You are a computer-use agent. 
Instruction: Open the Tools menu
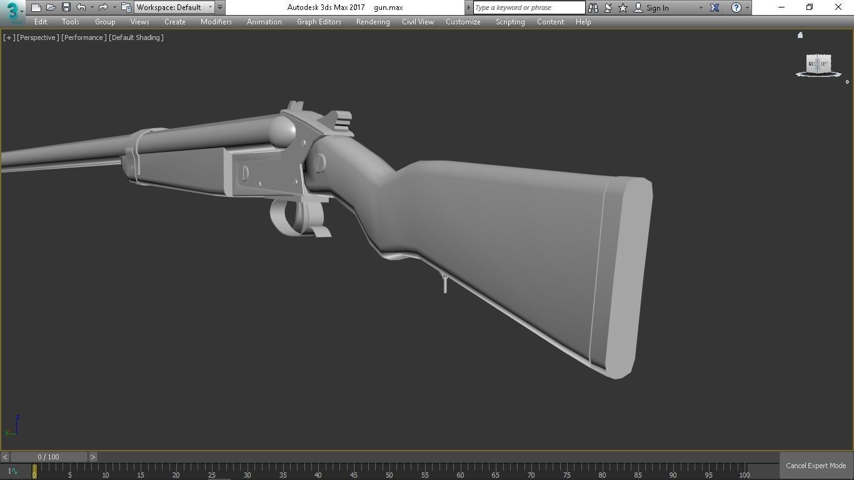pyautogui.click(x=71, y=22)
